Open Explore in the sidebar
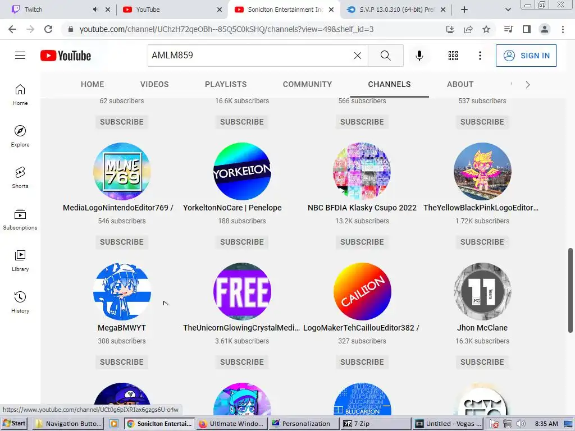The height and width of the screenshot is (431, 575). [x=20, y=136]
